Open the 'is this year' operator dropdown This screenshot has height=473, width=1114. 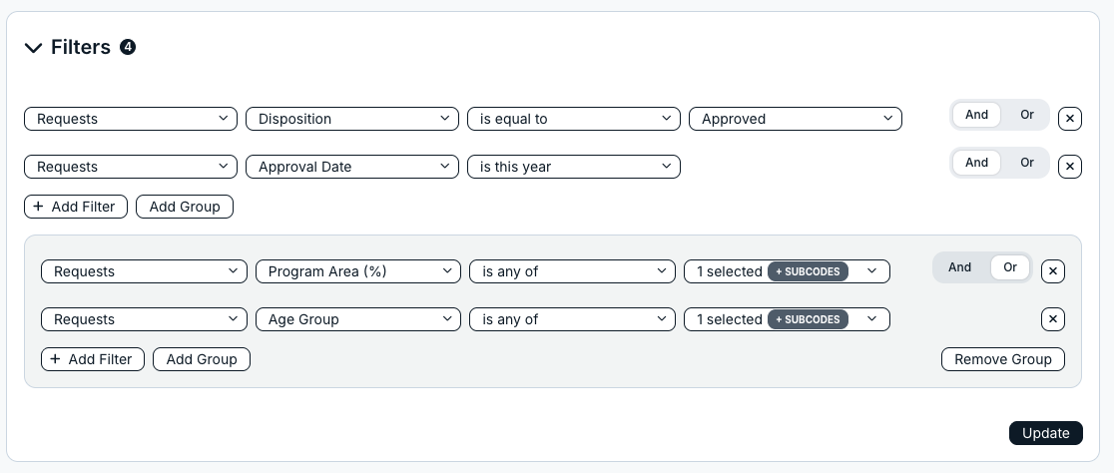[x=574, y=167]
